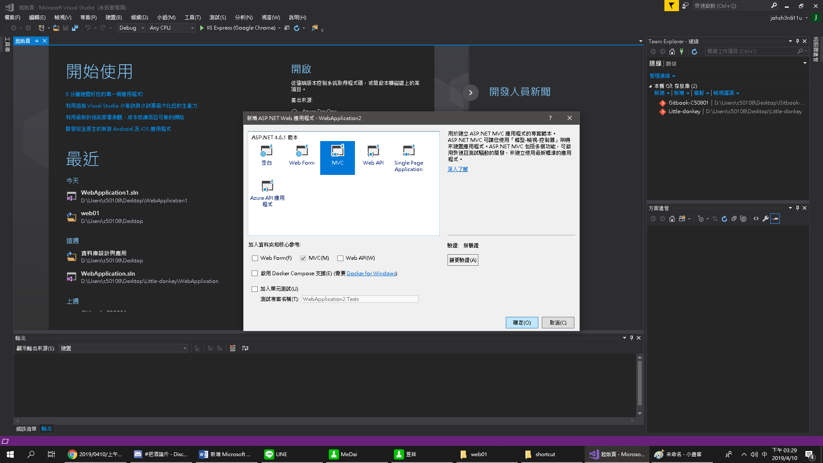The height and width of the screenshot is (463, 823).
Task: Collapse 本機 Git 存放庫 tree node
Action: coord(650,86)
